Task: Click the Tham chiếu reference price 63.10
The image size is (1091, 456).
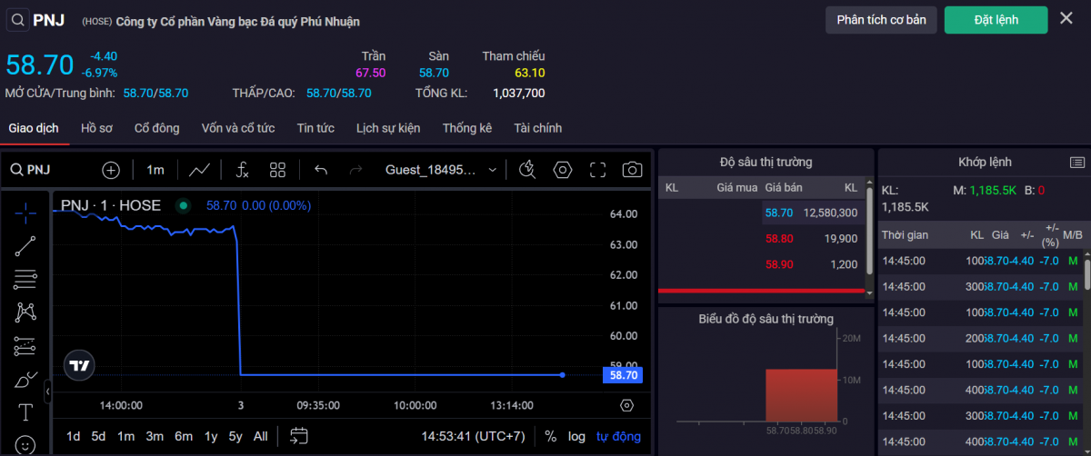Action: click(530, 73)
